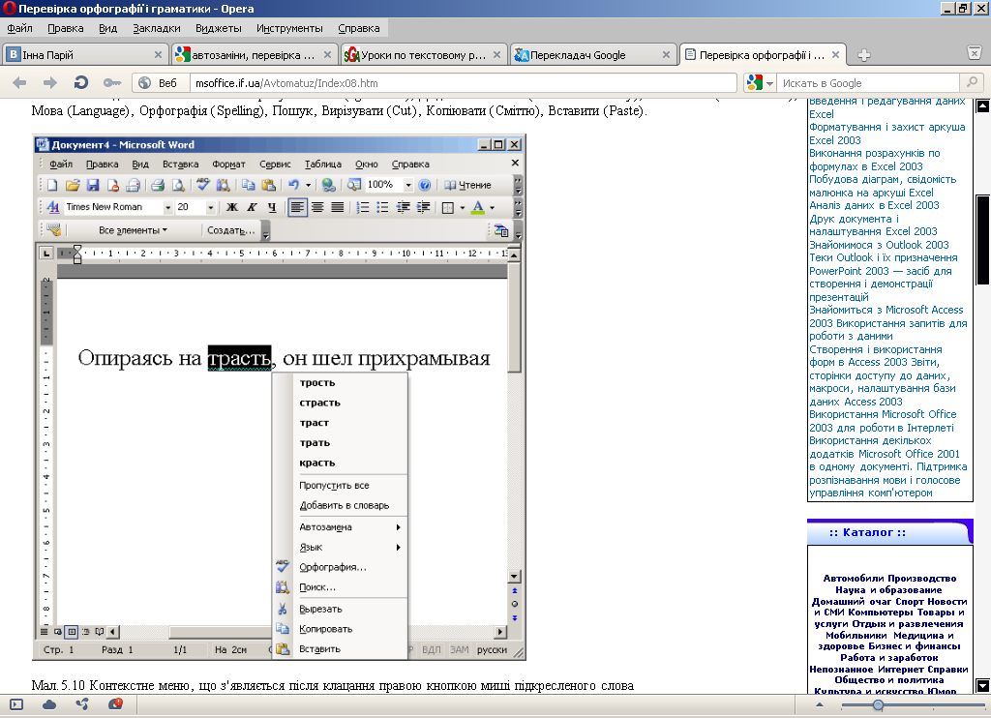Click the blue Help question mark icon
The image size is (991, 718).
coord(425,185)
